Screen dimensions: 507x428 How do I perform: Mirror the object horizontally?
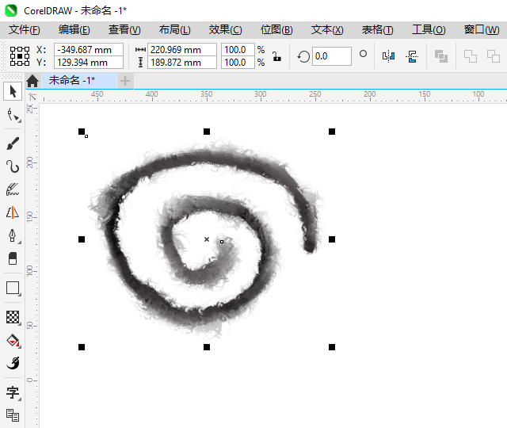click(388, 56)
